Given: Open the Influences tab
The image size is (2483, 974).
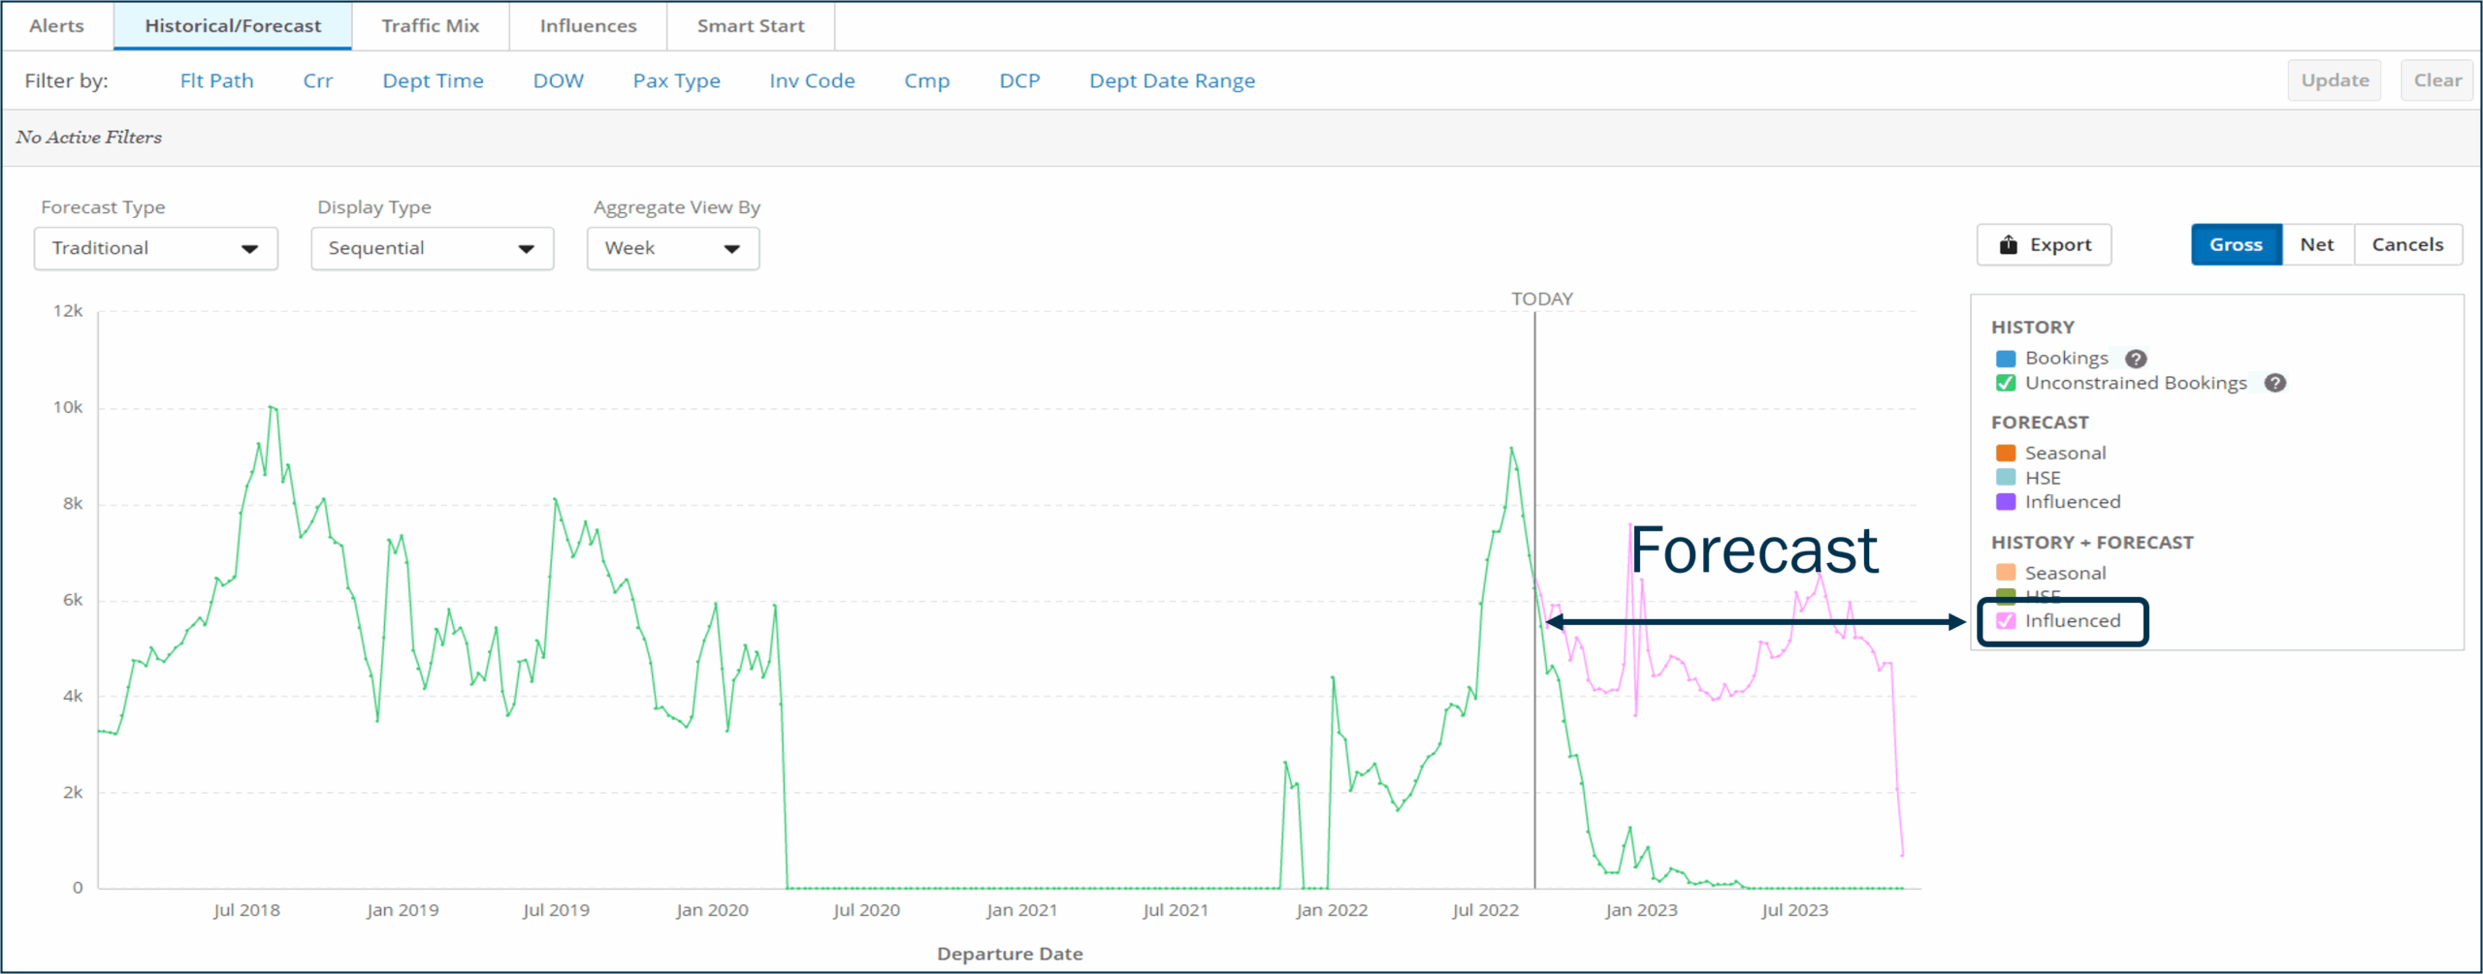Looking at the screenshot, I should (588, 26).
